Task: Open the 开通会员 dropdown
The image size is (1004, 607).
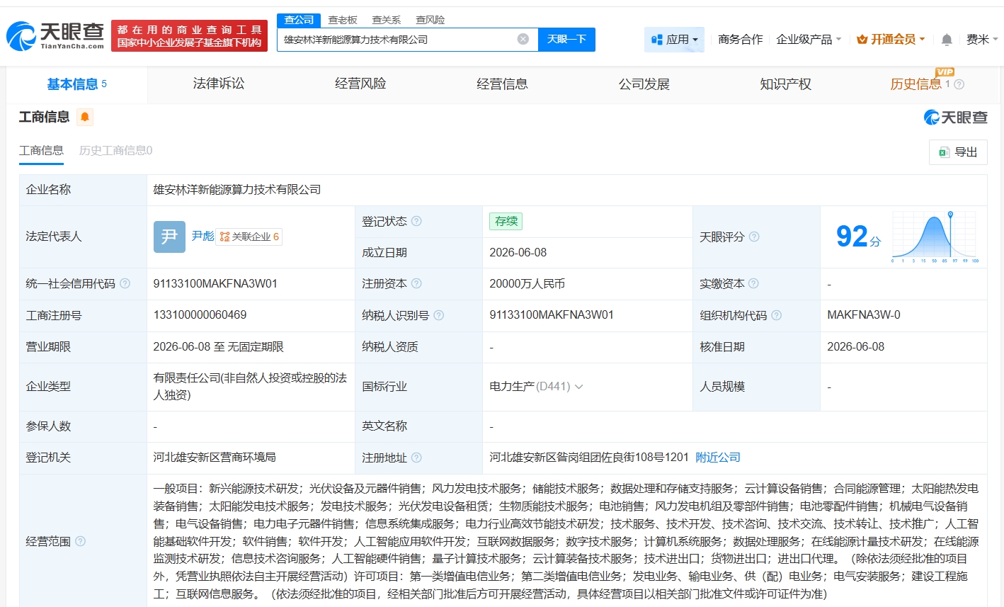Action: (891, 40)
